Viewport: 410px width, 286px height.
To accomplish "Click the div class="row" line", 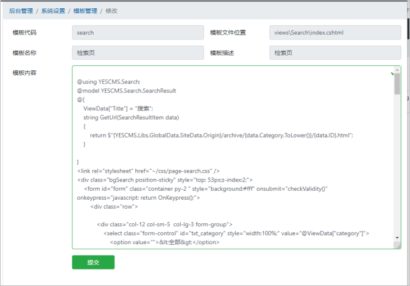I will click(114, 207).
